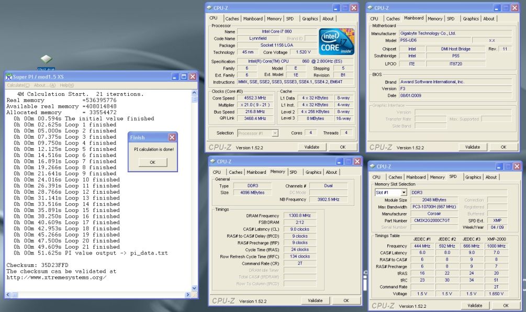Click the processor name field 'Intel Core i7 860'
This screenshot has width=526, height=312.
coord(277,31)
